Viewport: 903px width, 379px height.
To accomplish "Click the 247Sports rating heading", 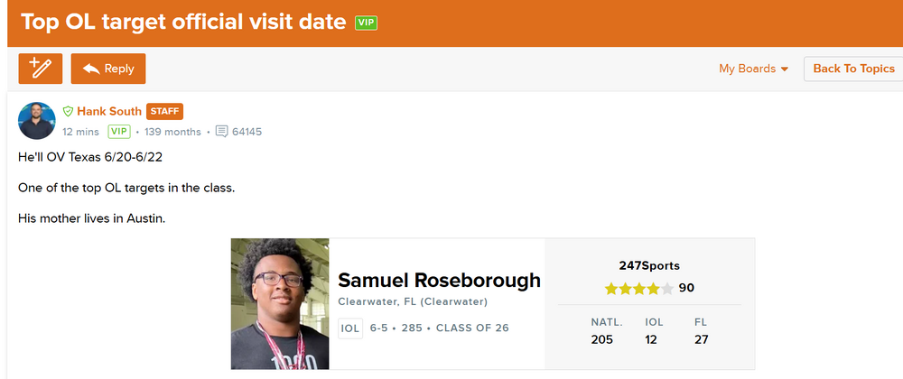I will click(649, 265).
